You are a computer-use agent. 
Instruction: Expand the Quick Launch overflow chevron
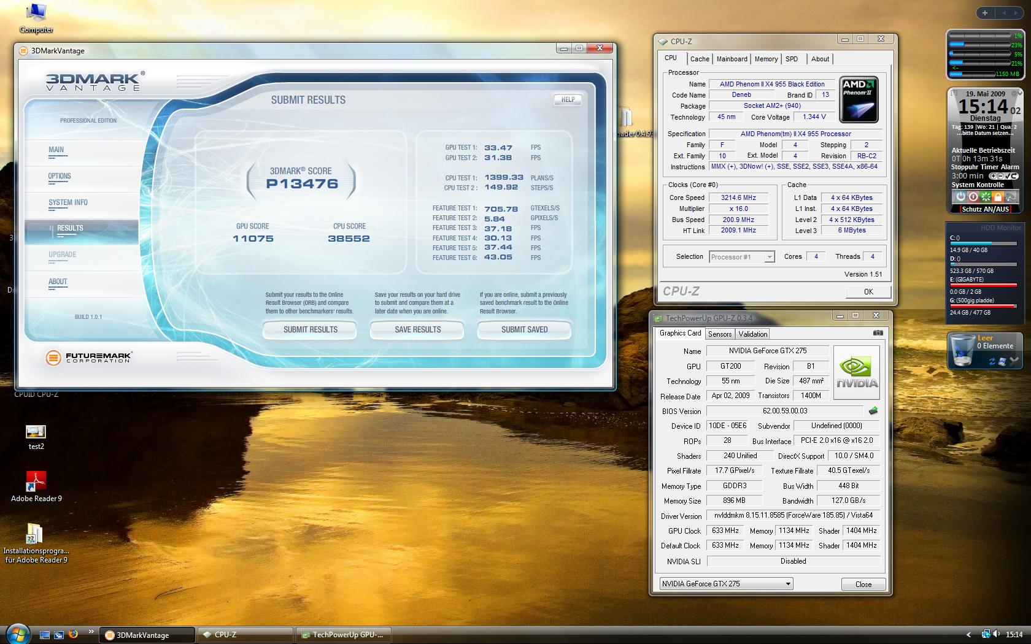coord(91,631)
